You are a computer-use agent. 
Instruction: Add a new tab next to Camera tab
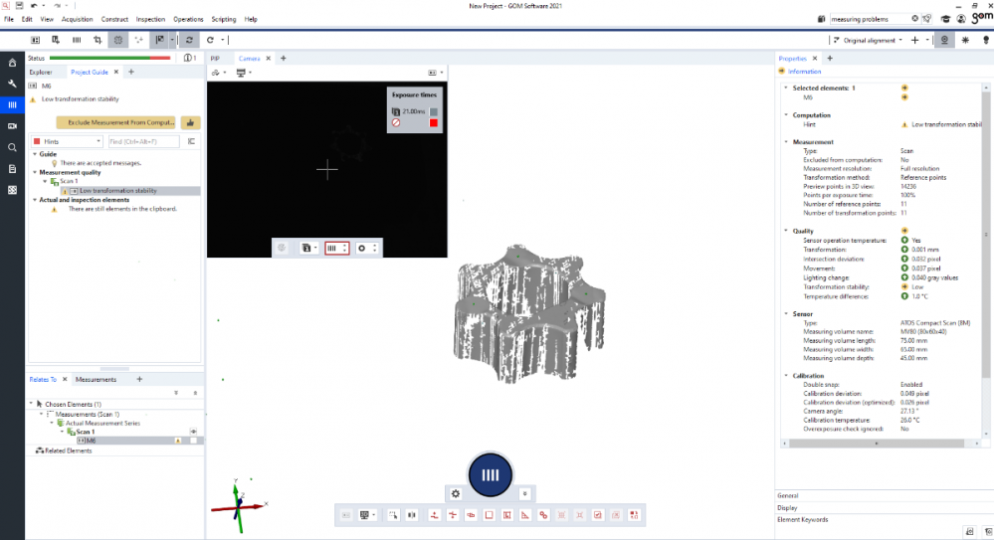point(284,59)
